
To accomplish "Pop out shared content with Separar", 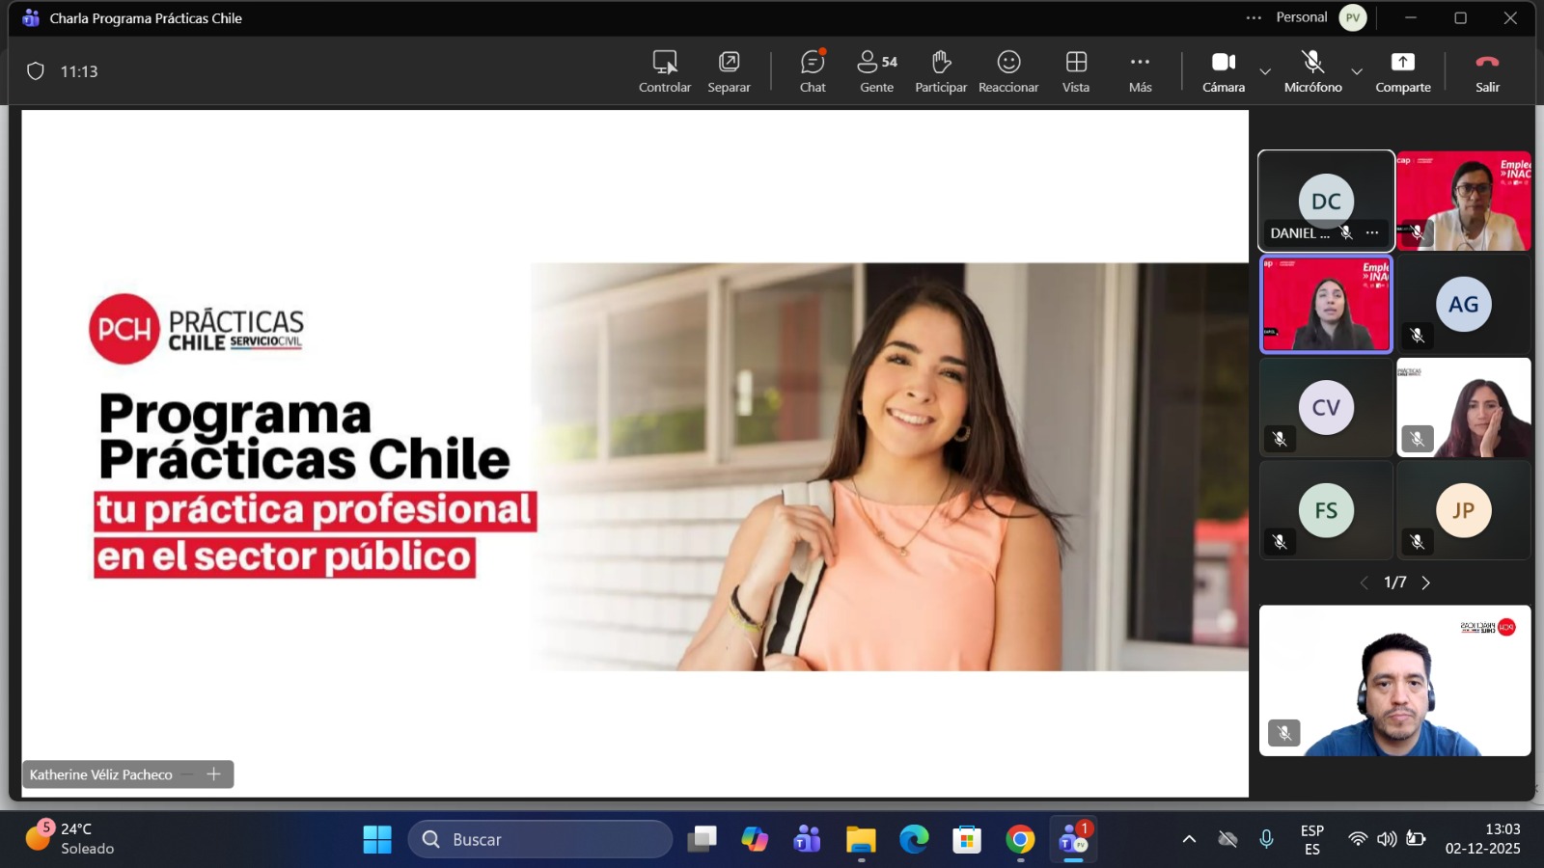I will pos(729,71).
